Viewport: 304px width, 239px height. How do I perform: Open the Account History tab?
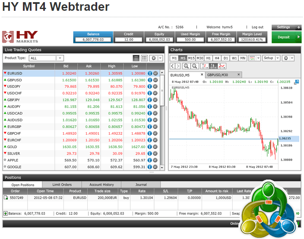(x=101, y=185)
